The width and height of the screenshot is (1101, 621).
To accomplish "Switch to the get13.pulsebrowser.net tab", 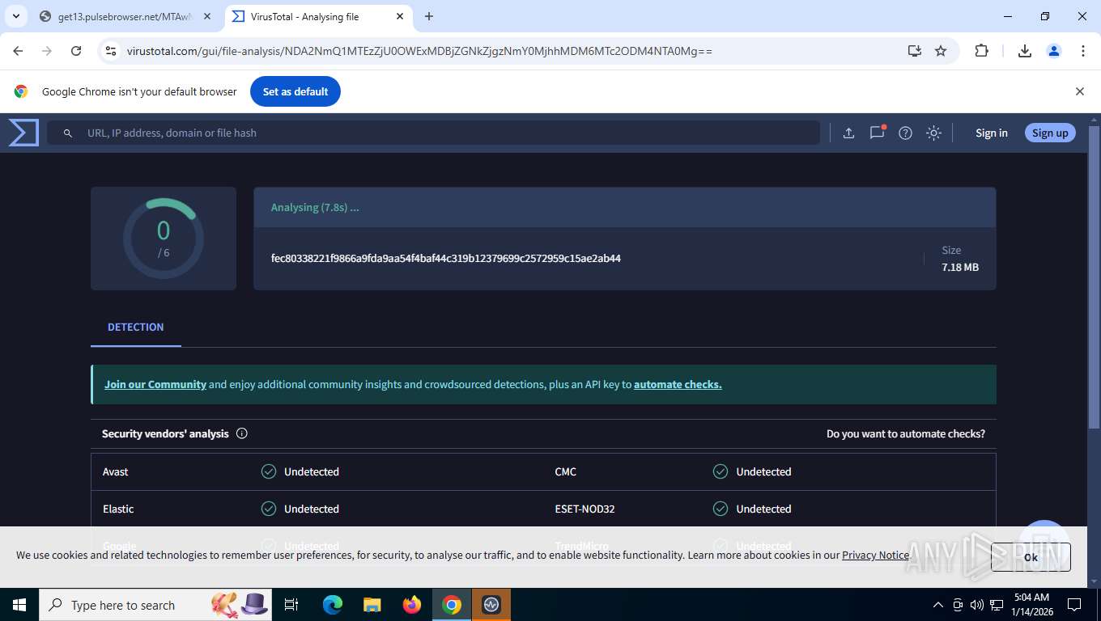I will pos(118,16).
